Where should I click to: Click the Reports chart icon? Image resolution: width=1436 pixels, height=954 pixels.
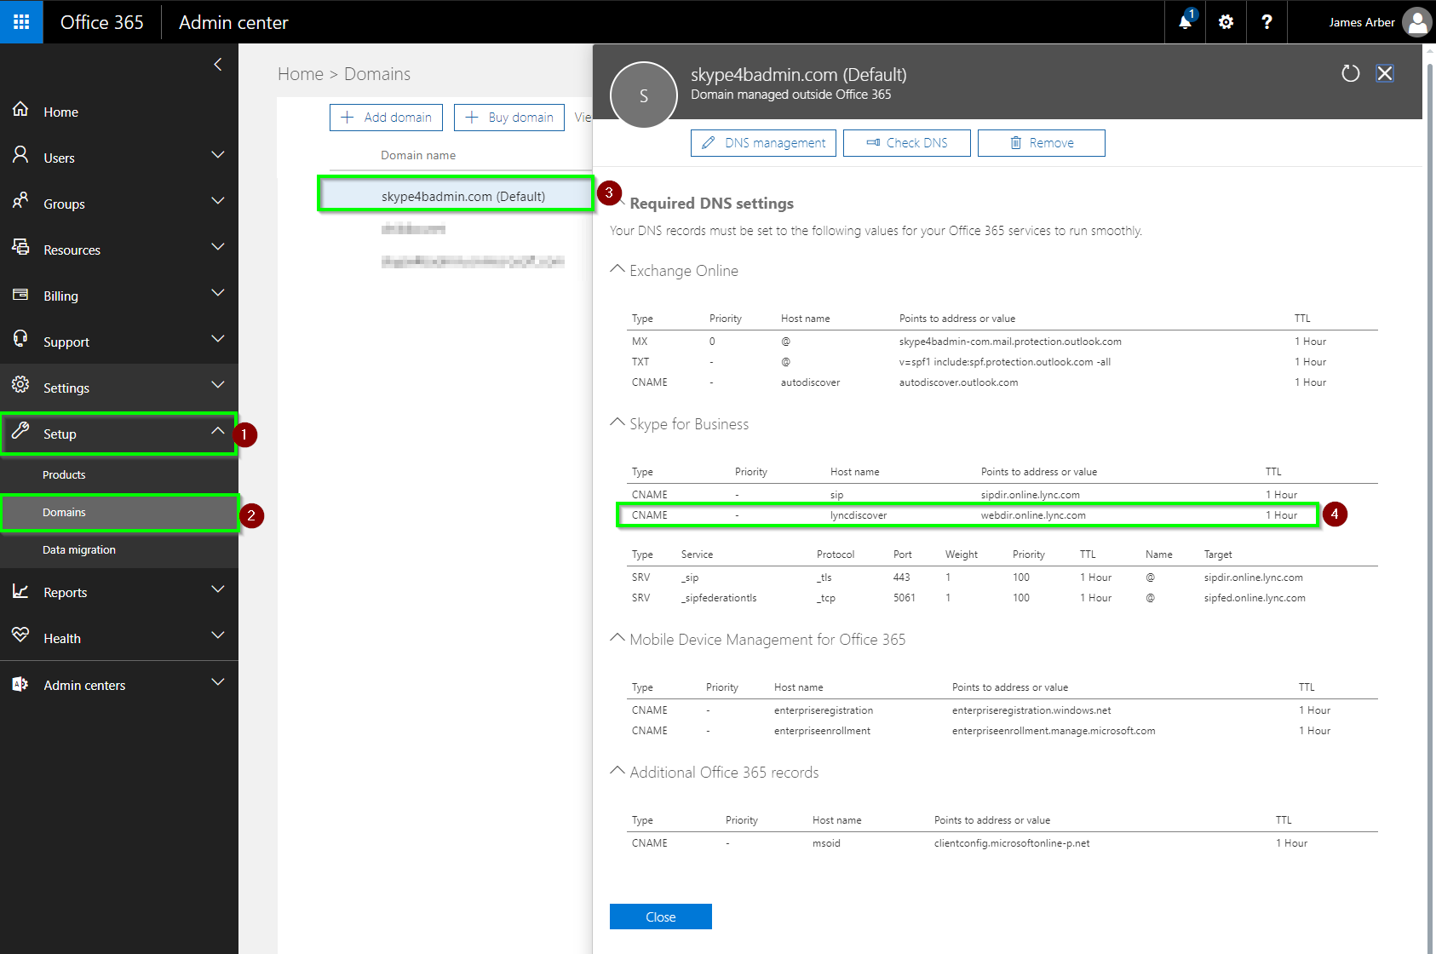point(20,591)
